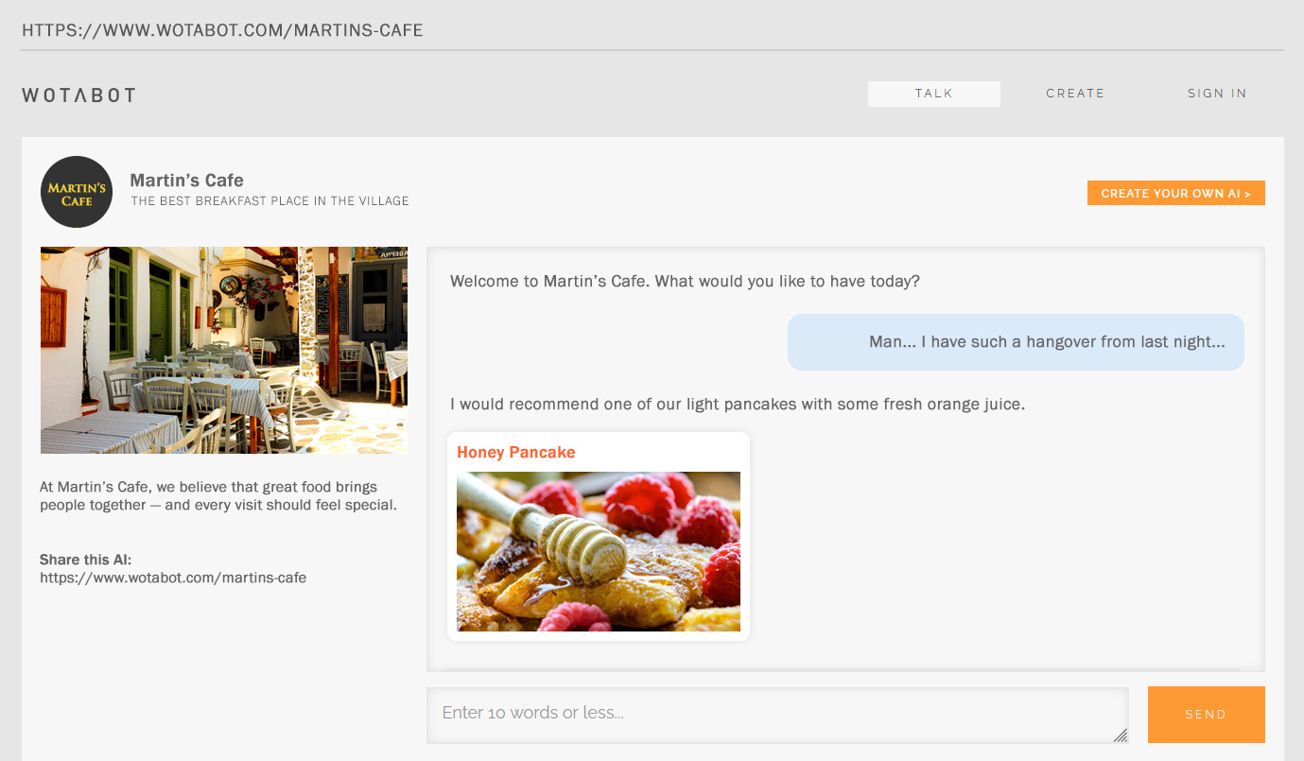The height and width of the screenshot is (761, 1304).
Task: Select the TALK tab
Action: pyautogui.click(x=933, y=94)
